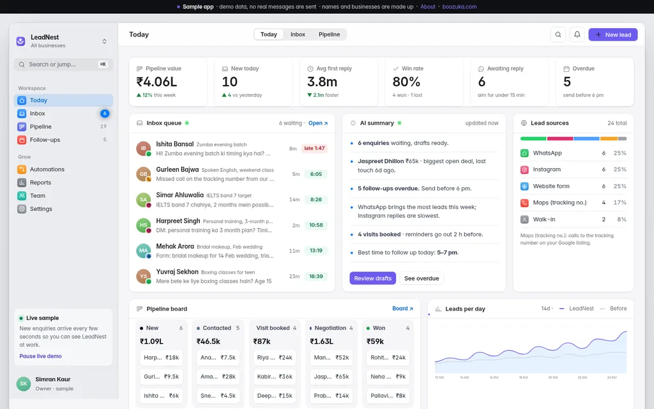Viewport: 654px width, 409px height.
Task: Click the Maps tracking phone icon
Action: (x=524, y=203)
